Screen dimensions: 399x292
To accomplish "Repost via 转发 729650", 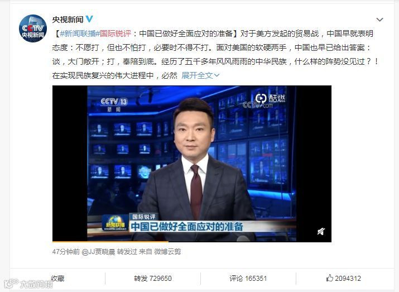I will click(x=153, y=278).
